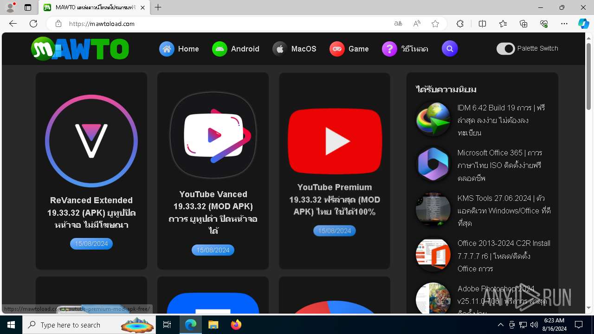Screen dimensions: 594x334
Task: Open split screen view
Action: [x=482, y=24]
